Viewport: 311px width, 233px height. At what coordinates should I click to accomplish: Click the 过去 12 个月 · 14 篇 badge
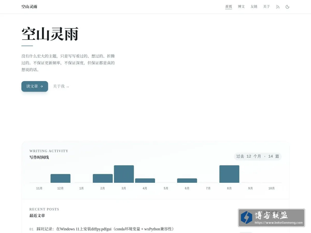coord(258,156)
